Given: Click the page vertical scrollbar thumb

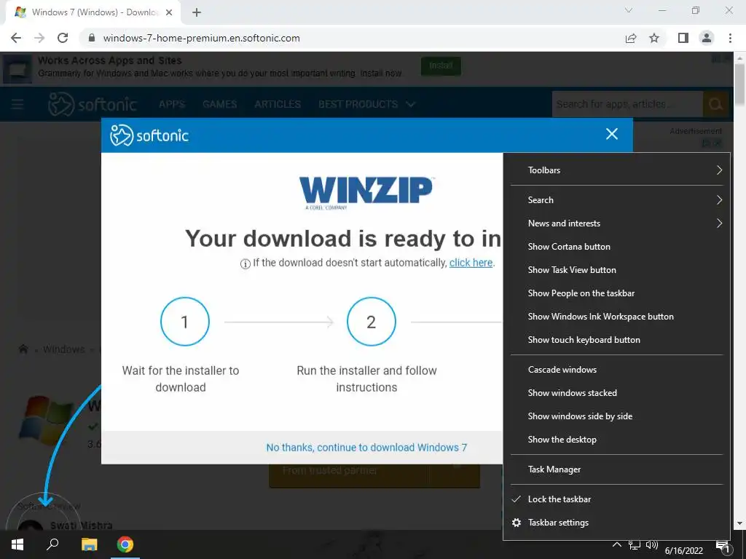Looking at the screenshot, I should 740,83.
